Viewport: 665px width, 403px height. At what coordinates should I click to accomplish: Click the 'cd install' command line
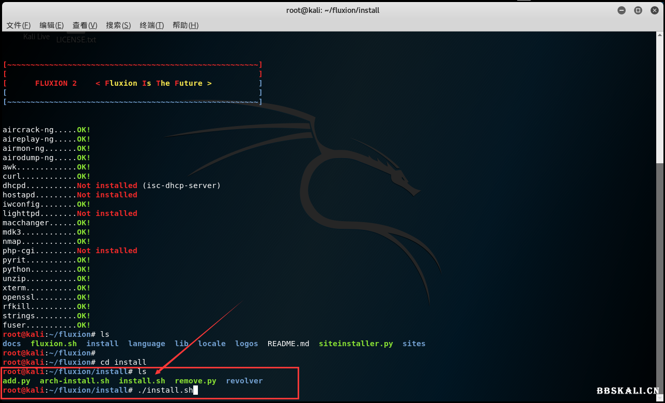pos(74,362)
